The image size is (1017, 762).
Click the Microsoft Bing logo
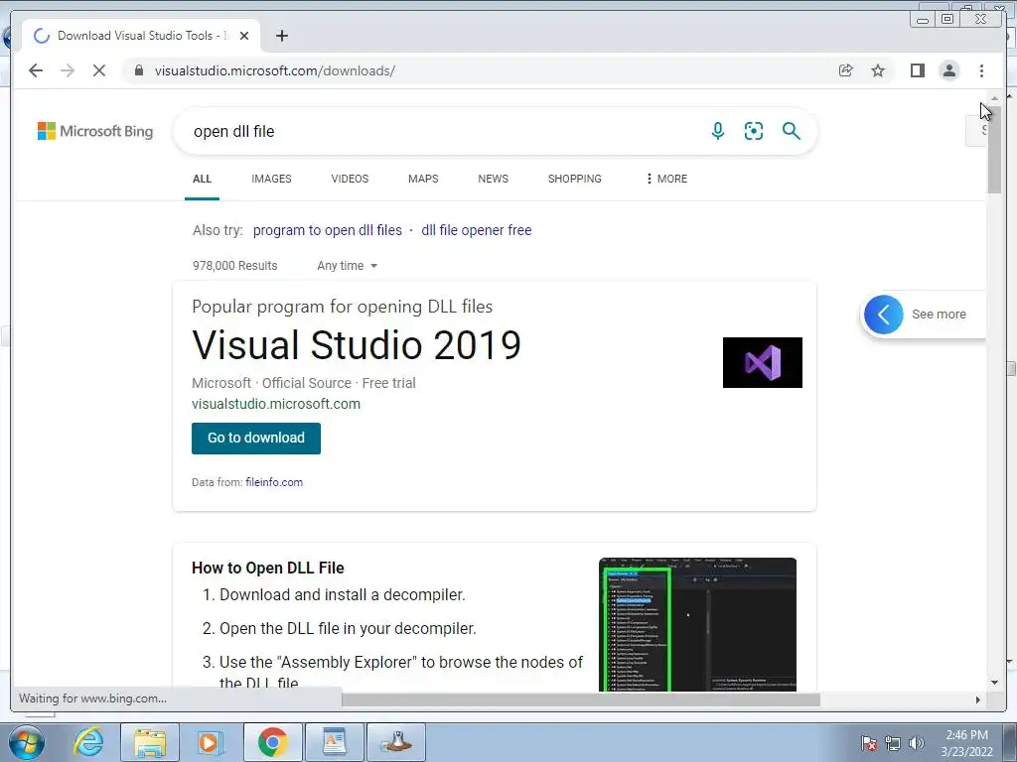(95, 131)
